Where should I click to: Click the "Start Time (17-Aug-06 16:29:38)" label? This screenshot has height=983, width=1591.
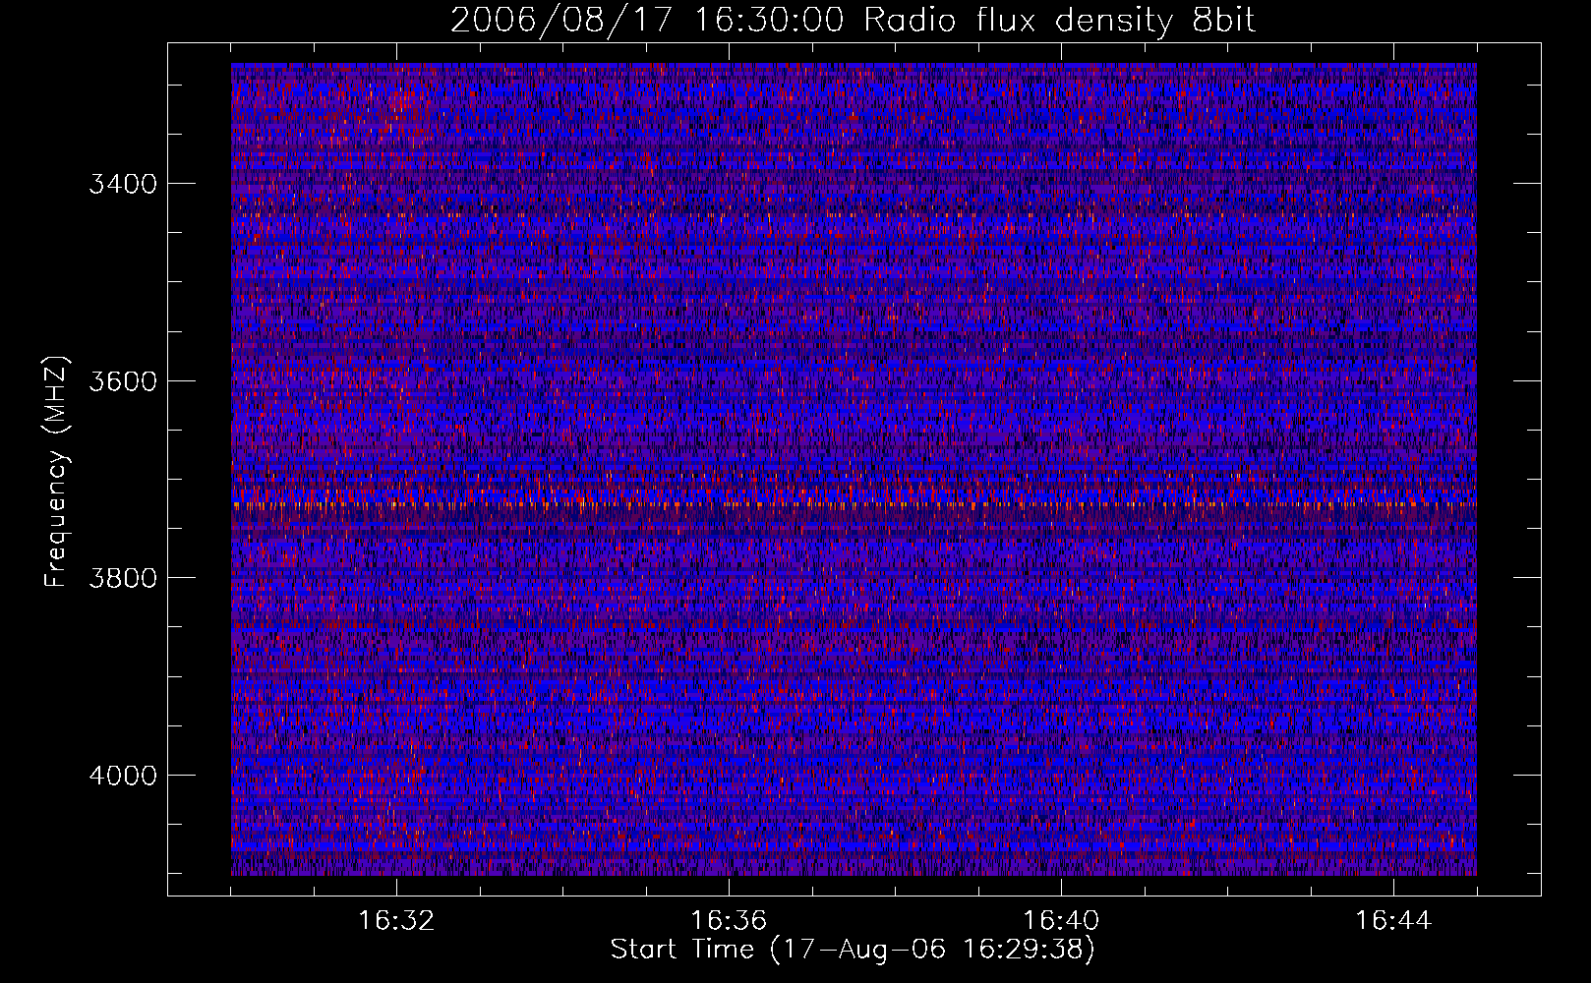pos(853,950)
